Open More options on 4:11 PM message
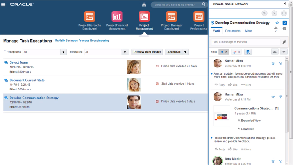 [x=246, y=149]
